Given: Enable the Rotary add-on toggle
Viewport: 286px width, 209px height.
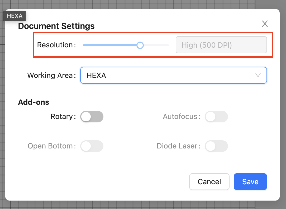Looking at the screenshot, I should coord(92,117).
